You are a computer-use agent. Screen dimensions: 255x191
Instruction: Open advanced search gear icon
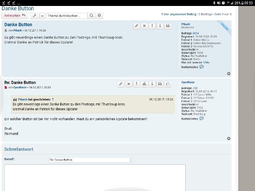[99, 16]
